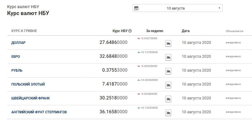The height and width of the screenshot is (120, 252).
Task: Open the ЕВРО currency link
Action: 16,57
